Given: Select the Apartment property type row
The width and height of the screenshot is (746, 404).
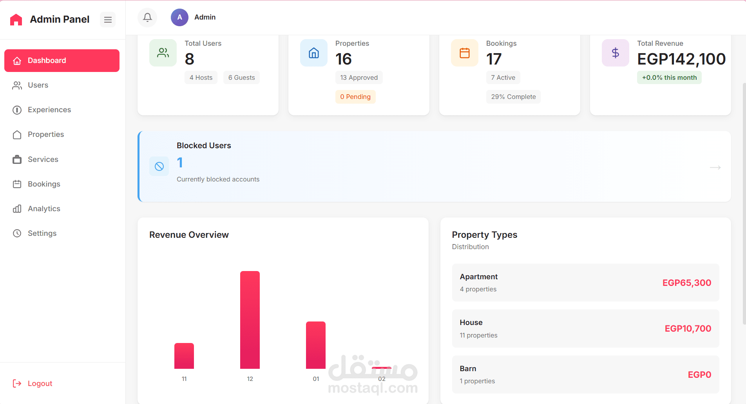Looking at the screenshot, I should click(585, 282).
